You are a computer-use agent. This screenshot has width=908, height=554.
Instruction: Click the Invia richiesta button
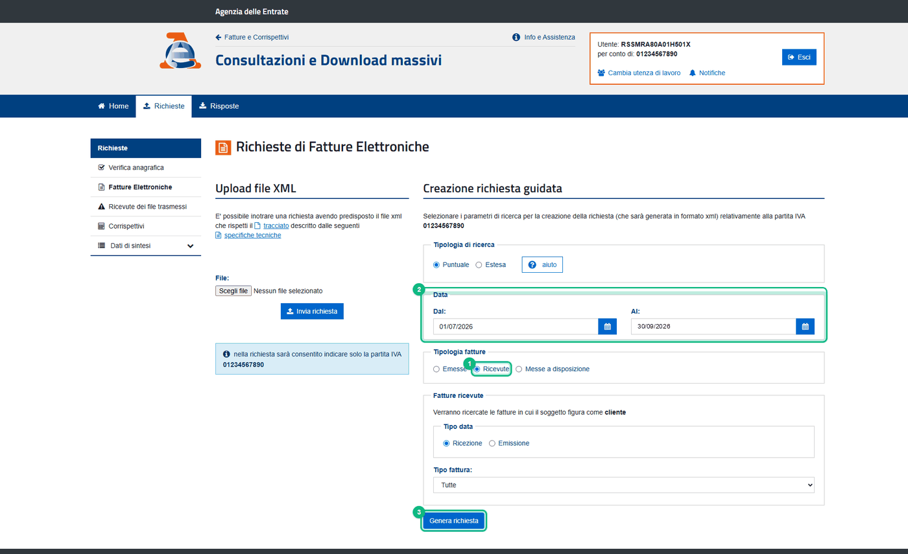coord(312,312)
